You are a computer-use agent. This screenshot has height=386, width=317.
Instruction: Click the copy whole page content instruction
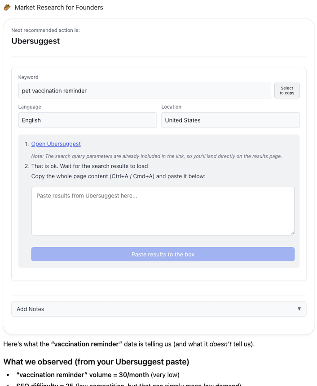(x=118, y=176)
